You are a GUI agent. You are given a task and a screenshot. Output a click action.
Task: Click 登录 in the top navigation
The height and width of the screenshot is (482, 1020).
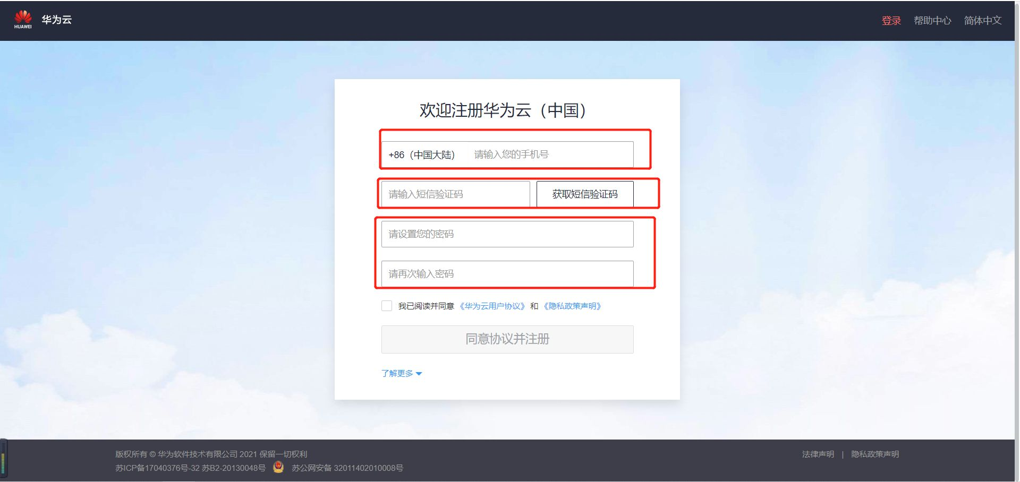(x=891, y=20)
